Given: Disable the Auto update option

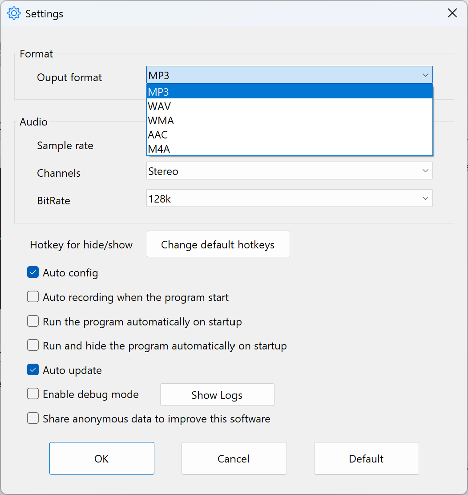Looking at the screenshot, I should (32, 369).
